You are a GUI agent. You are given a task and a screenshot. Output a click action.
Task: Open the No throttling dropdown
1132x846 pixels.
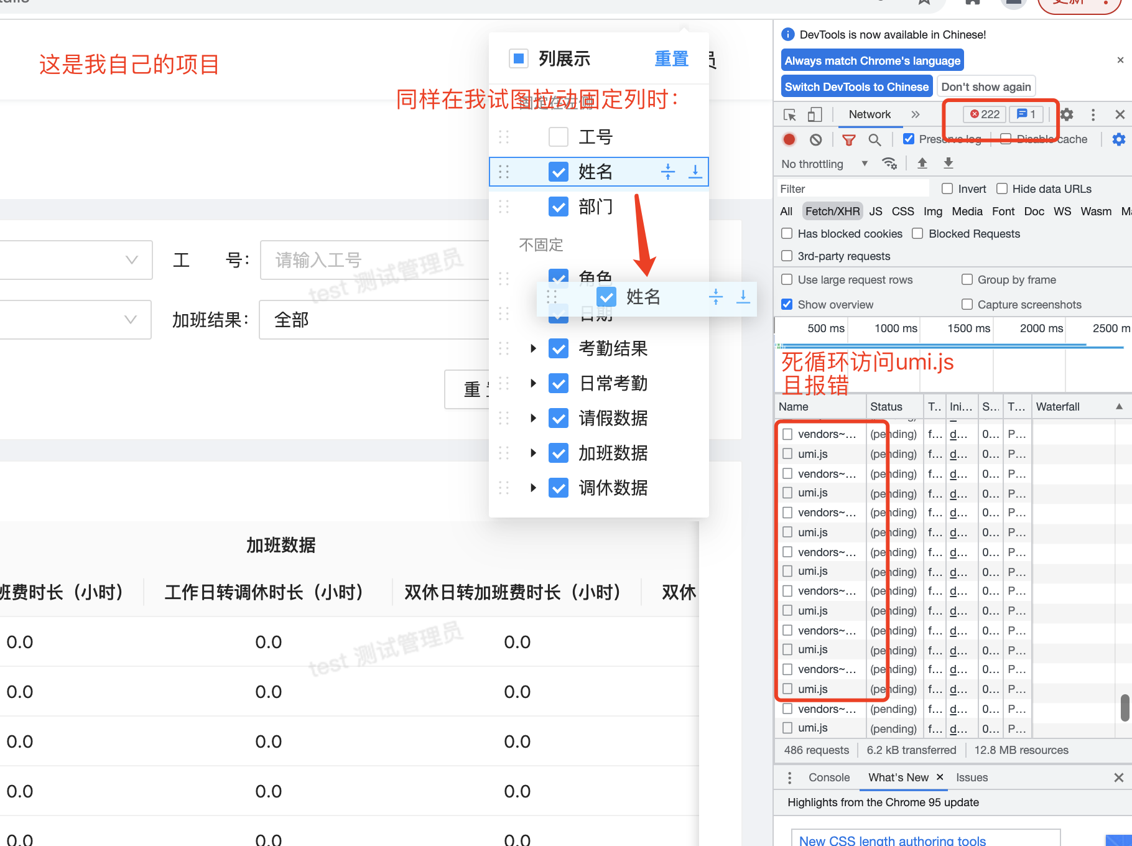[x=823, y=164]
